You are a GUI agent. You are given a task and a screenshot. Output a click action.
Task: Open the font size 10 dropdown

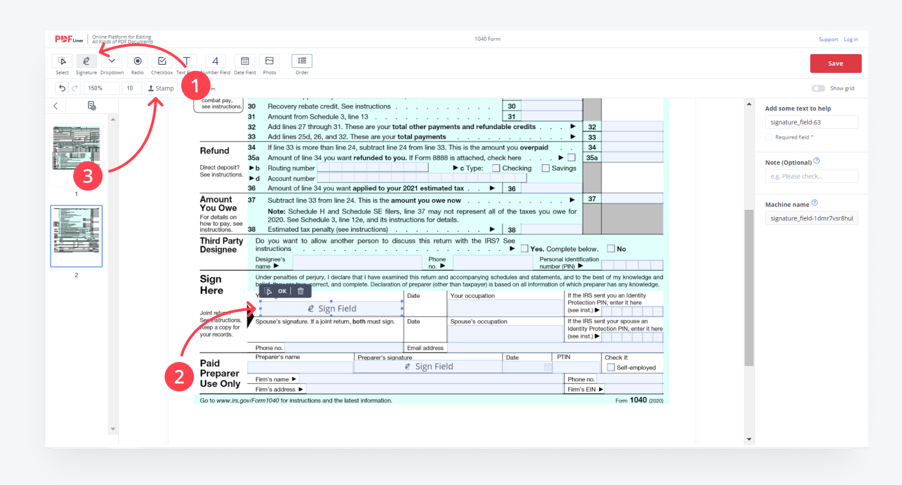(132, 88)
